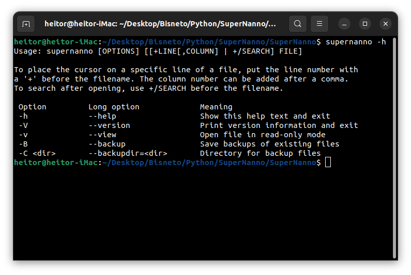Click the '-C <dir>' option
This screenshot has height=275, width=411.
pos(37,153)
